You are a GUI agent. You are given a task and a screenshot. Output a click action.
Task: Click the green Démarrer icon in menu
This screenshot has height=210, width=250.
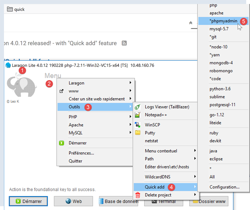click(x=61, y=143)
